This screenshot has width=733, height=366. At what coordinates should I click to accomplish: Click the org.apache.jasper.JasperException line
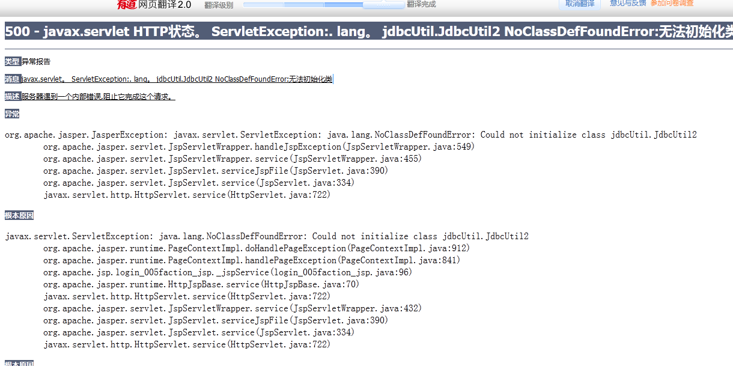pyautogui.click(x=351, y=135)
